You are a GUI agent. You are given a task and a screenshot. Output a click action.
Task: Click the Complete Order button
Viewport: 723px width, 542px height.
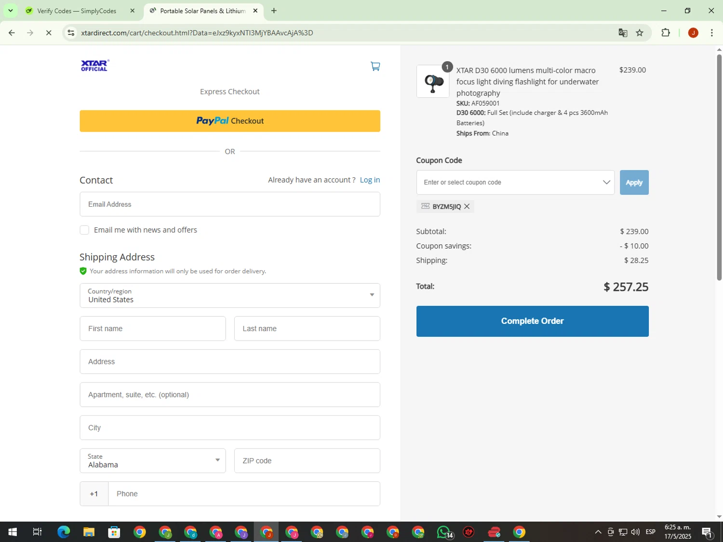click(x=532, y=321)
